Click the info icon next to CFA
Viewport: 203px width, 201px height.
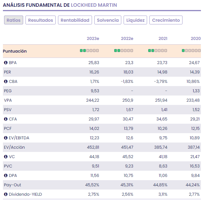point(6,119)
